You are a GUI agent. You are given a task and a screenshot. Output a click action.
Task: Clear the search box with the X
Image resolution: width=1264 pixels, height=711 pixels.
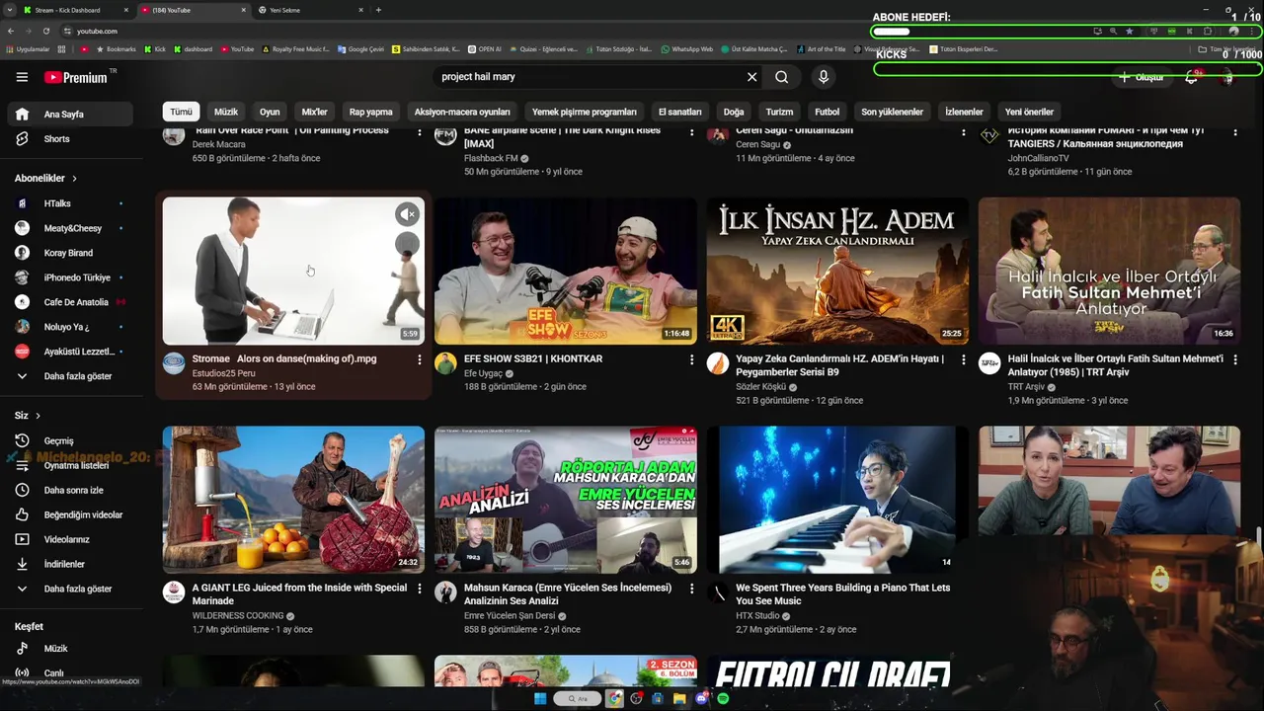tap(751, 77)
